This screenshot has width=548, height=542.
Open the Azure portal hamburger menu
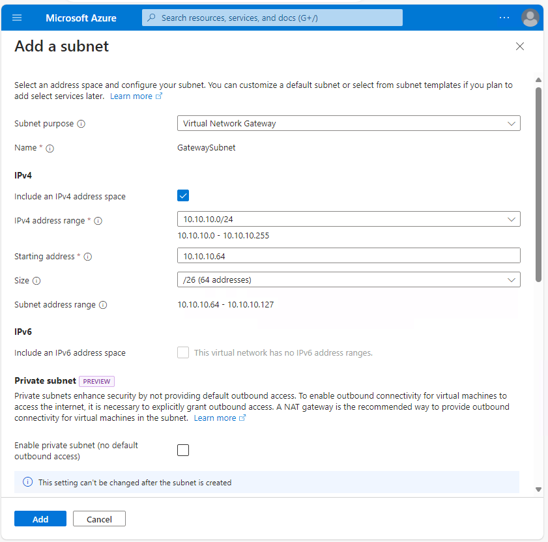point(18,18)
